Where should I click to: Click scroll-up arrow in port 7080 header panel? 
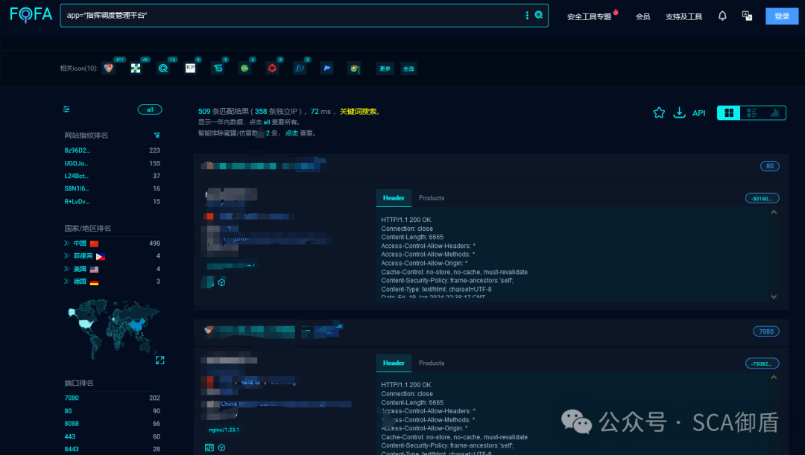[x=774, y=378]
